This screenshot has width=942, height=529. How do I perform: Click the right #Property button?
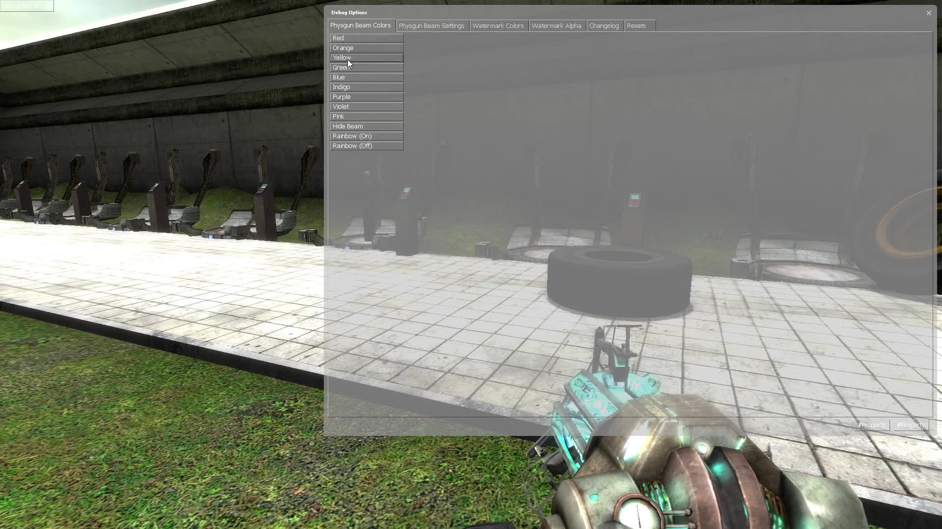(911, 425)
